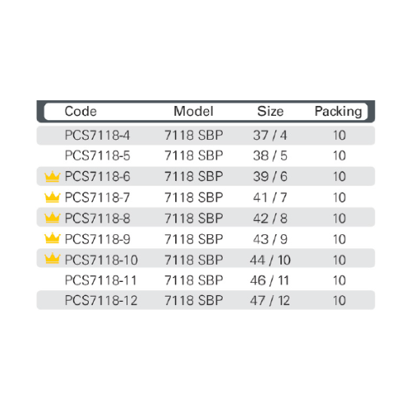Select the Code column header

pyautogui.click(x=81, y=111)
